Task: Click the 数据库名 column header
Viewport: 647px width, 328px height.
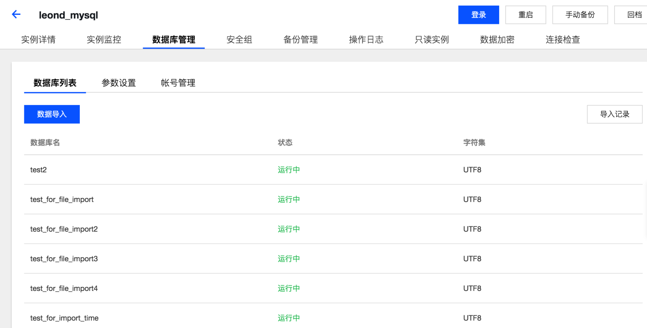Action: tap(45, 142)
